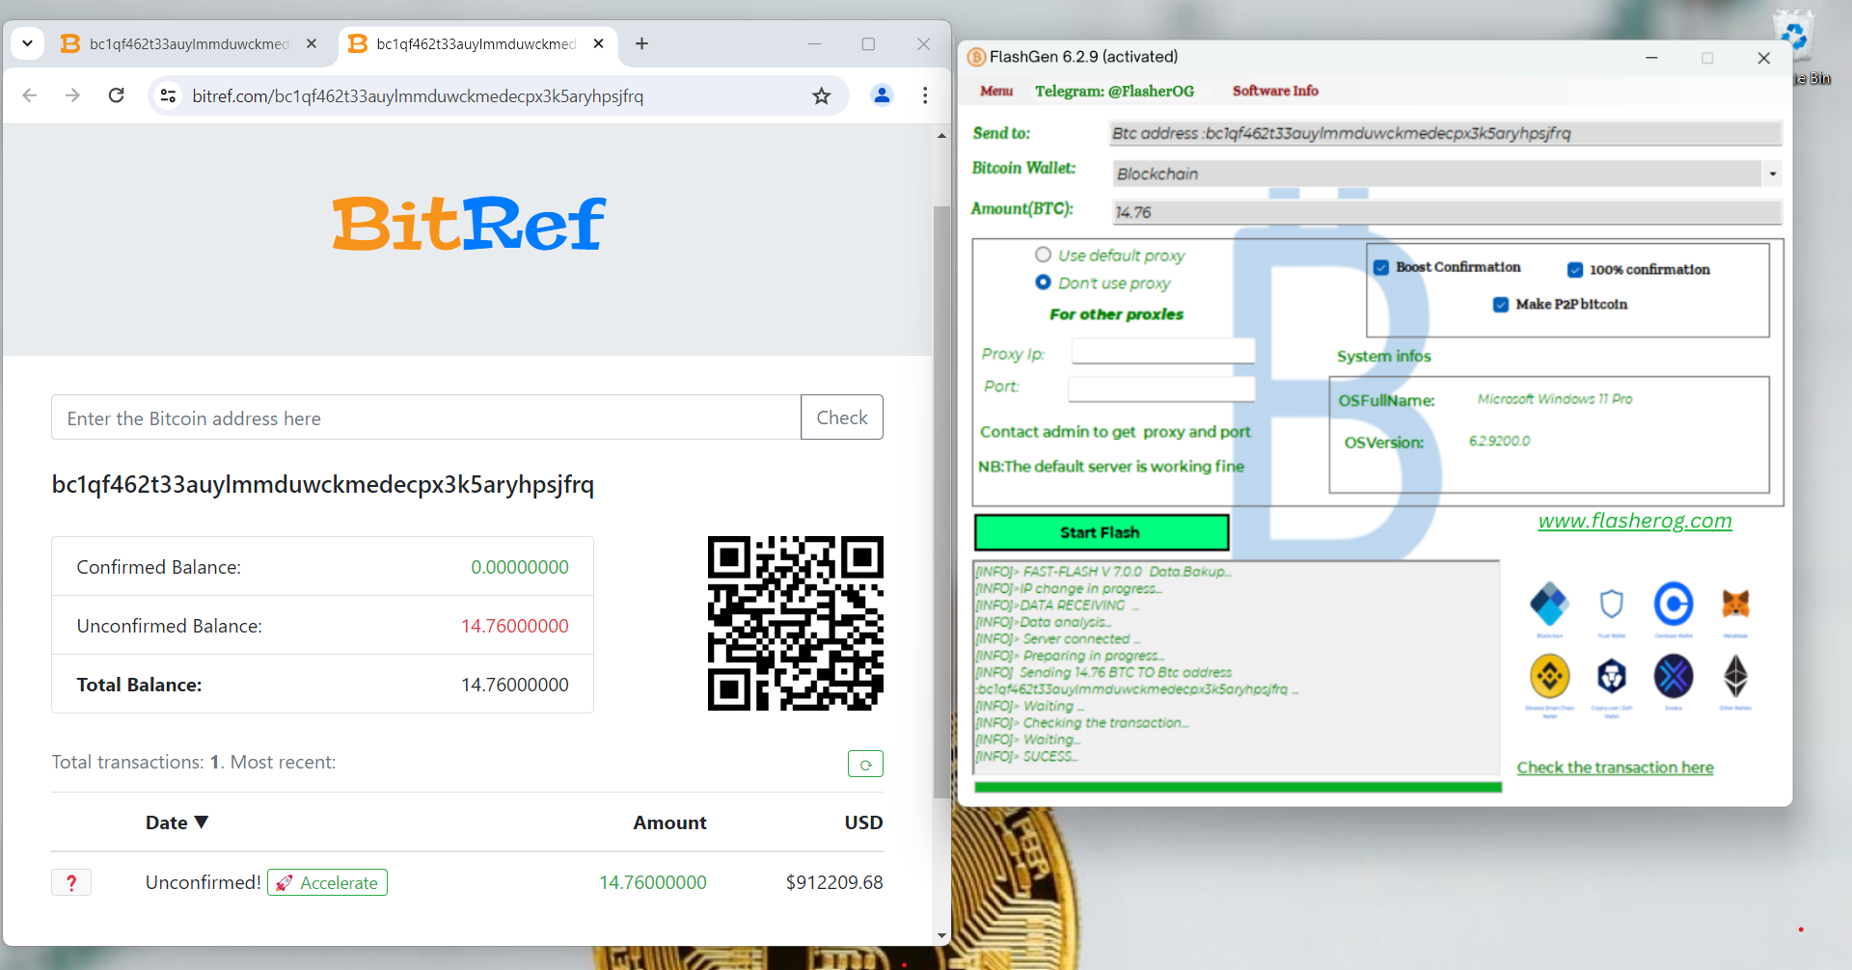Click the $912209.68 USD amount
1852x970 pixels.
(834, 882)
